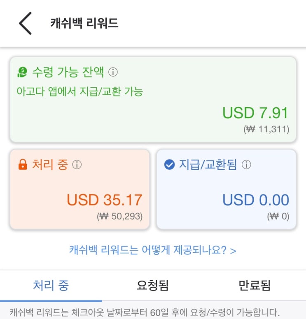
Task: Select the 처리 중 tab
Action: coord(51,285)
